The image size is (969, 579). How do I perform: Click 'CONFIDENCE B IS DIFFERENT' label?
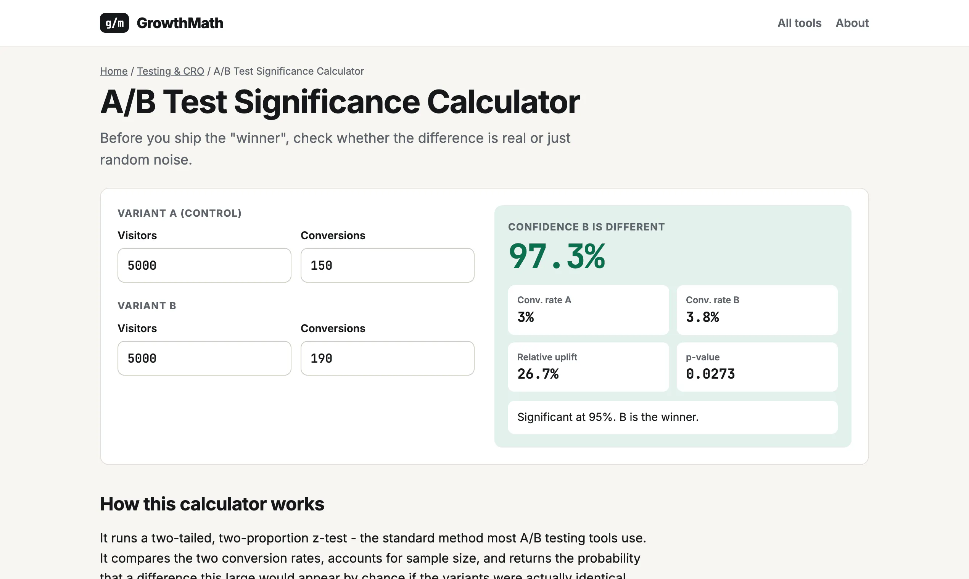(x=586, y=227)
